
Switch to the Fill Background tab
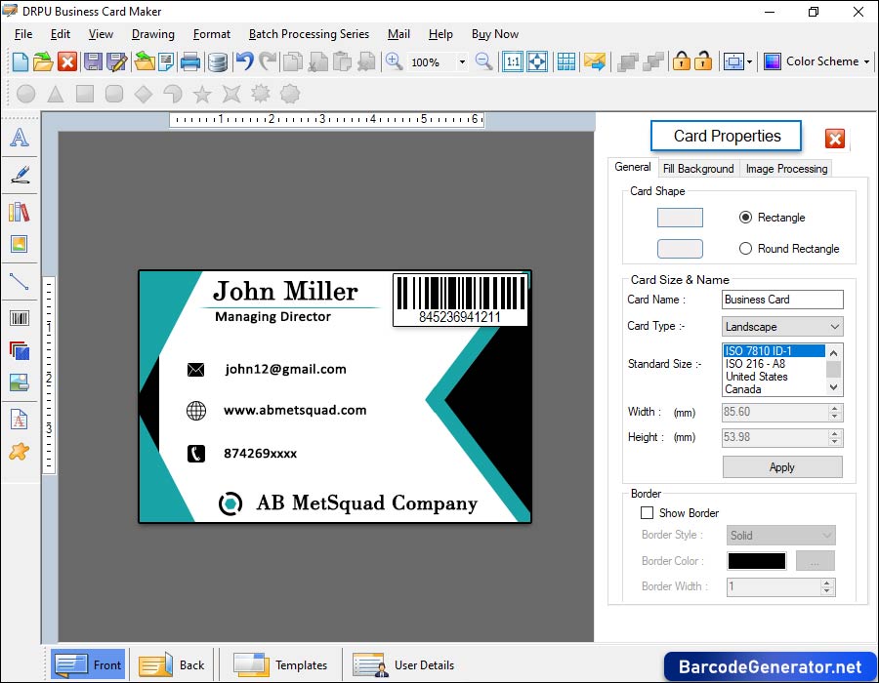coord(698,168)
